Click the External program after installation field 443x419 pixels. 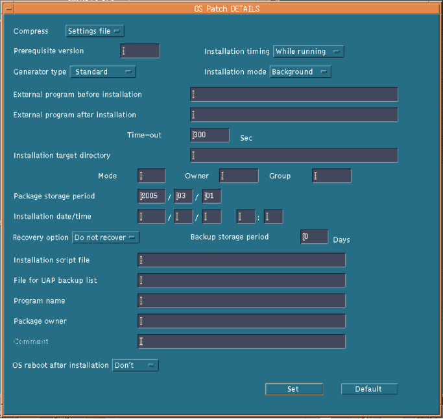click(294, 115)
